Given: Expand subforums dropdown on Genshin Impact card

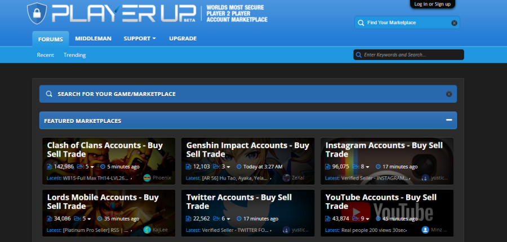Looking at the screenshot, I should 228,167.
